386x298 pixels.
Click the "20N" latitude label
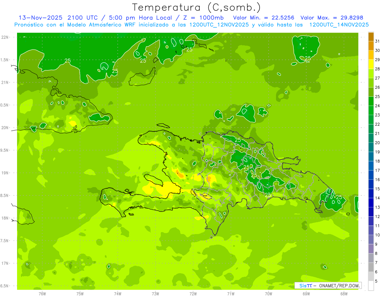[x=5, y=128]
